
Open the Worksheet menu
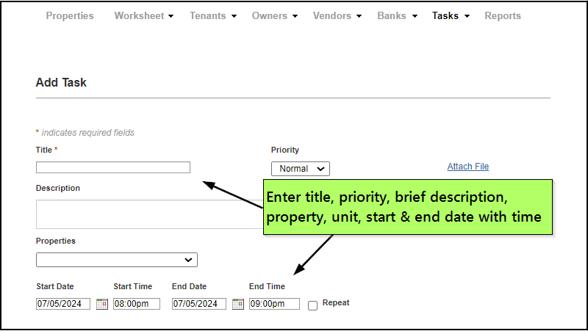tap(143, 15)
